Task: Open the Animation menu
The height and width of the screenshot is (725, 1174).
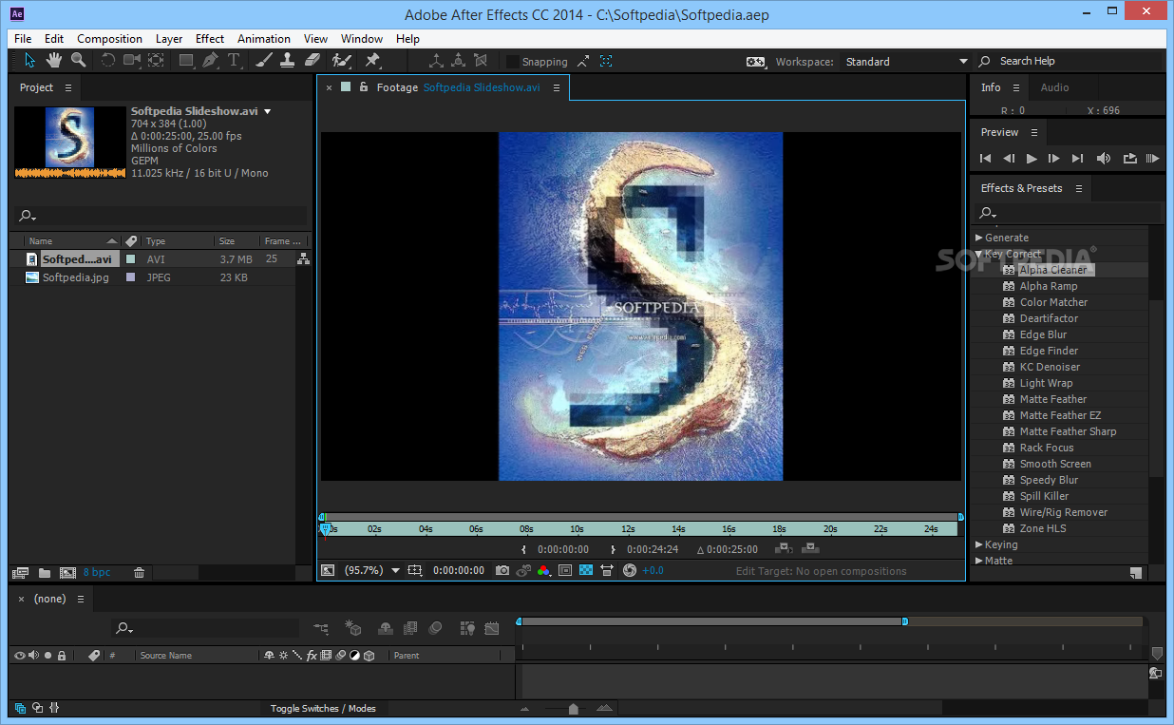Action: pyautogui.click(x=264, y=39)
